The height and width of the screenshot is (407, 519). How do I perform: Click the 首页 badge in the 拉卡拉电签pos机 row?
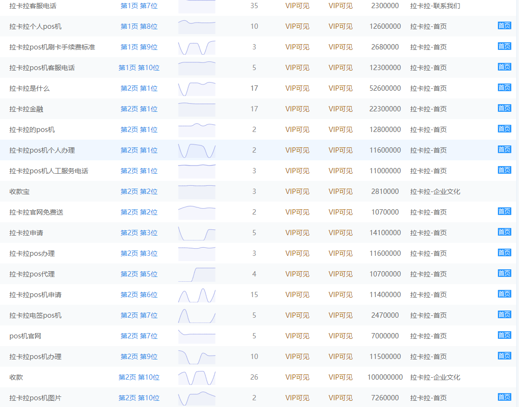coord(505,315)
